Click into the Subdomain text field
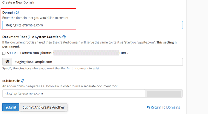This screenshot has height=114, width=208. click(74, 93)
